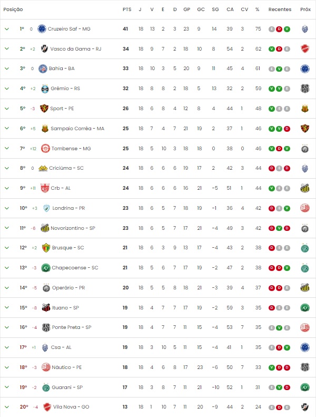
Task: Click green V badge in Cruzeiro's recent results
Action: pyautogui.click(x=287, y=29)
